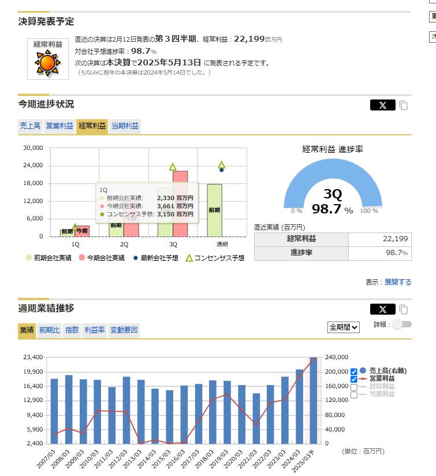
Task: Click the copy icon beside 通期業績推移
Action: (x=404, y=309)
